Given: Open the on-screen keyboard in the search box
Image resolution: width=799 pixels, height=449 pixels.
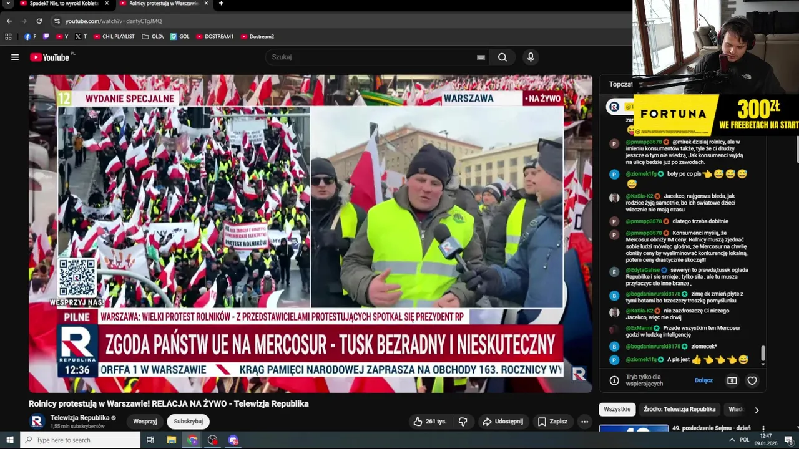Looking at the screenshot, I should tap(481, 57).
